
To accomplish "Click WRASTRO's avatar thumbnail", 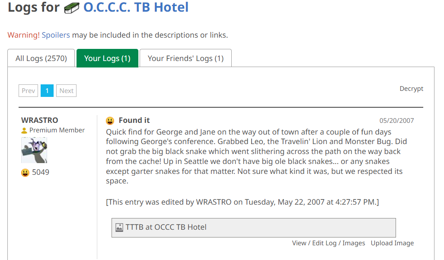I will point(34,150).
